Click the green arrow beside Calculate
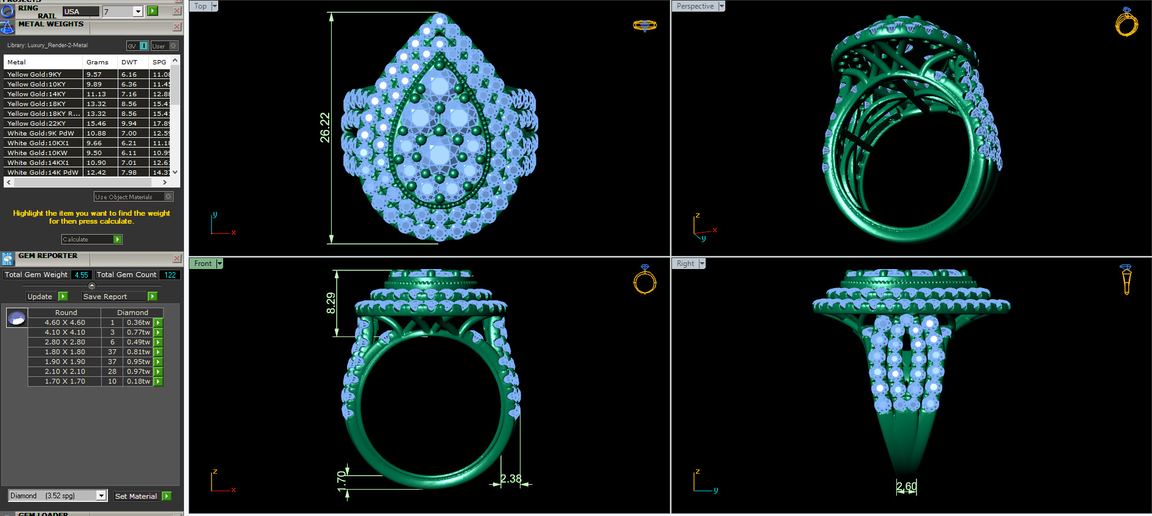The width and height of the screenshot is (1152, 516). [118, 240]
